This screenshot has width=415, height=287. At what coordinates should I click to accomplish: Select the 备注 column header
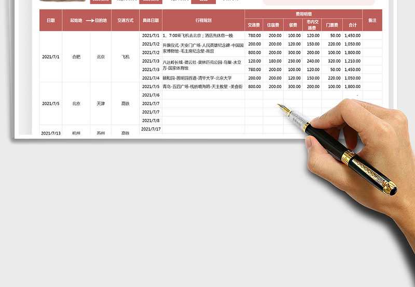tap(372, 21)
